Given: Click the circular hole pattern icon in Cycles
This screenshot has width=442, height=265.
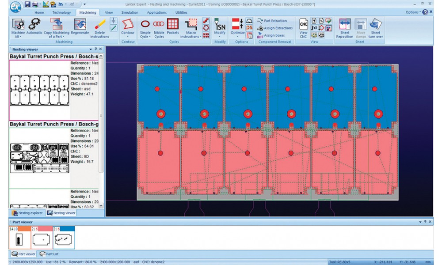Looking at the screenshot, I should [206, 28].
